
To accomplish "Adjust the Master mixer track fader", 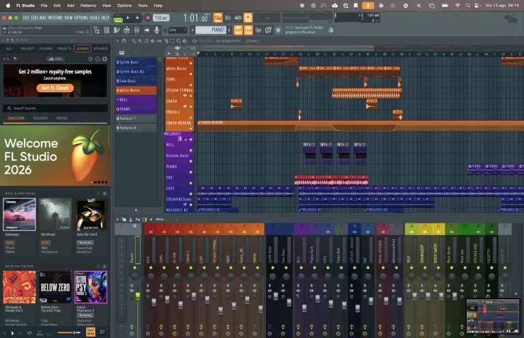I will [x=138, y=296].
